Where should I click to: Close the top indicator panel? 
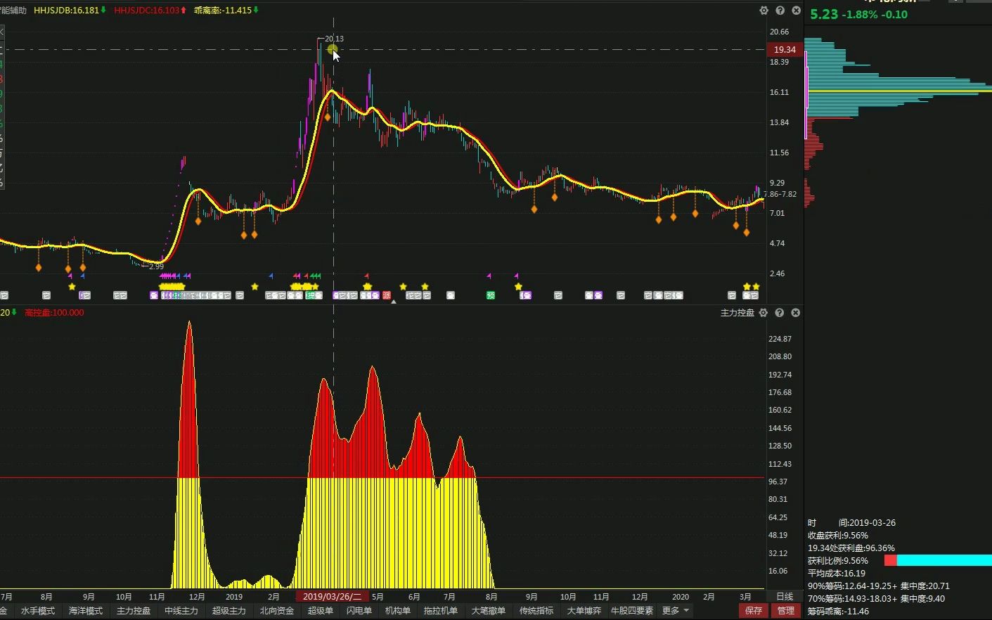(796, 11)
